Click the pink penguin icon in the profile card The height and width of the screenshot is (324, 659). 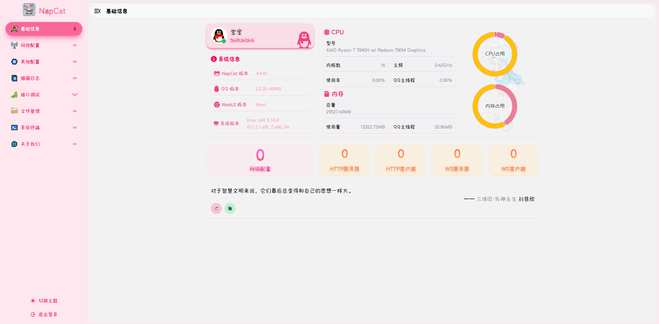[304, 39]
